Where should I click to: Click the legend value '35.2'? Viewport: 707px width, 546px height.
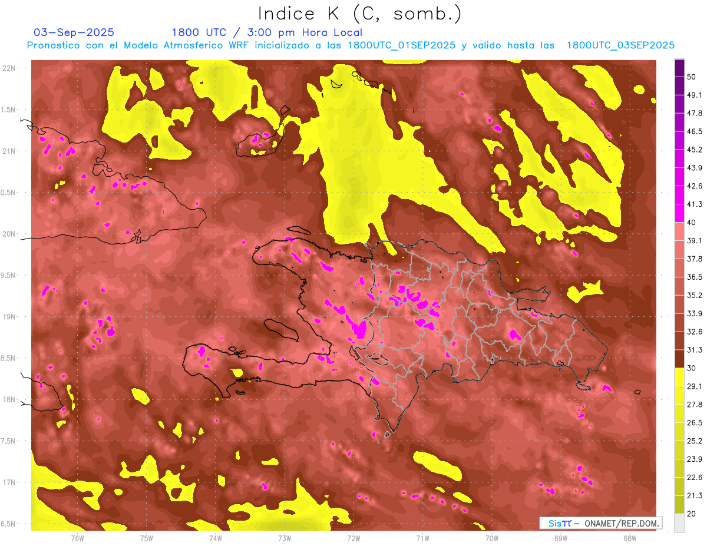[x=695, y=295]
